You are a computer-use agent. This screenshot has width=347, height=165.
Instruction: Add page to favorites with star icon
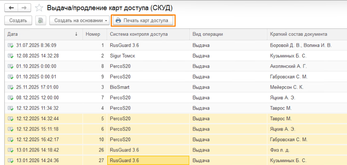click(39, 8)
